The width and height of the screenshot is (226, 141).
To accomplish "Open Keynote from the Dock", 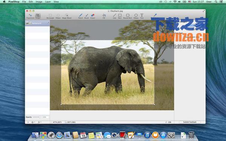I will tap(139, 135).
